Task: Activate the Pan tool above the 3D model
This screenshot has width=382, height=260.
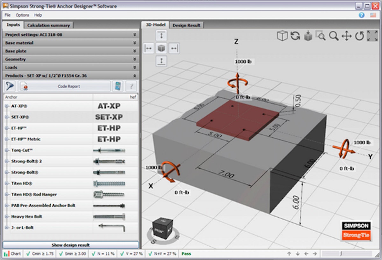Action: coord(347,36)
